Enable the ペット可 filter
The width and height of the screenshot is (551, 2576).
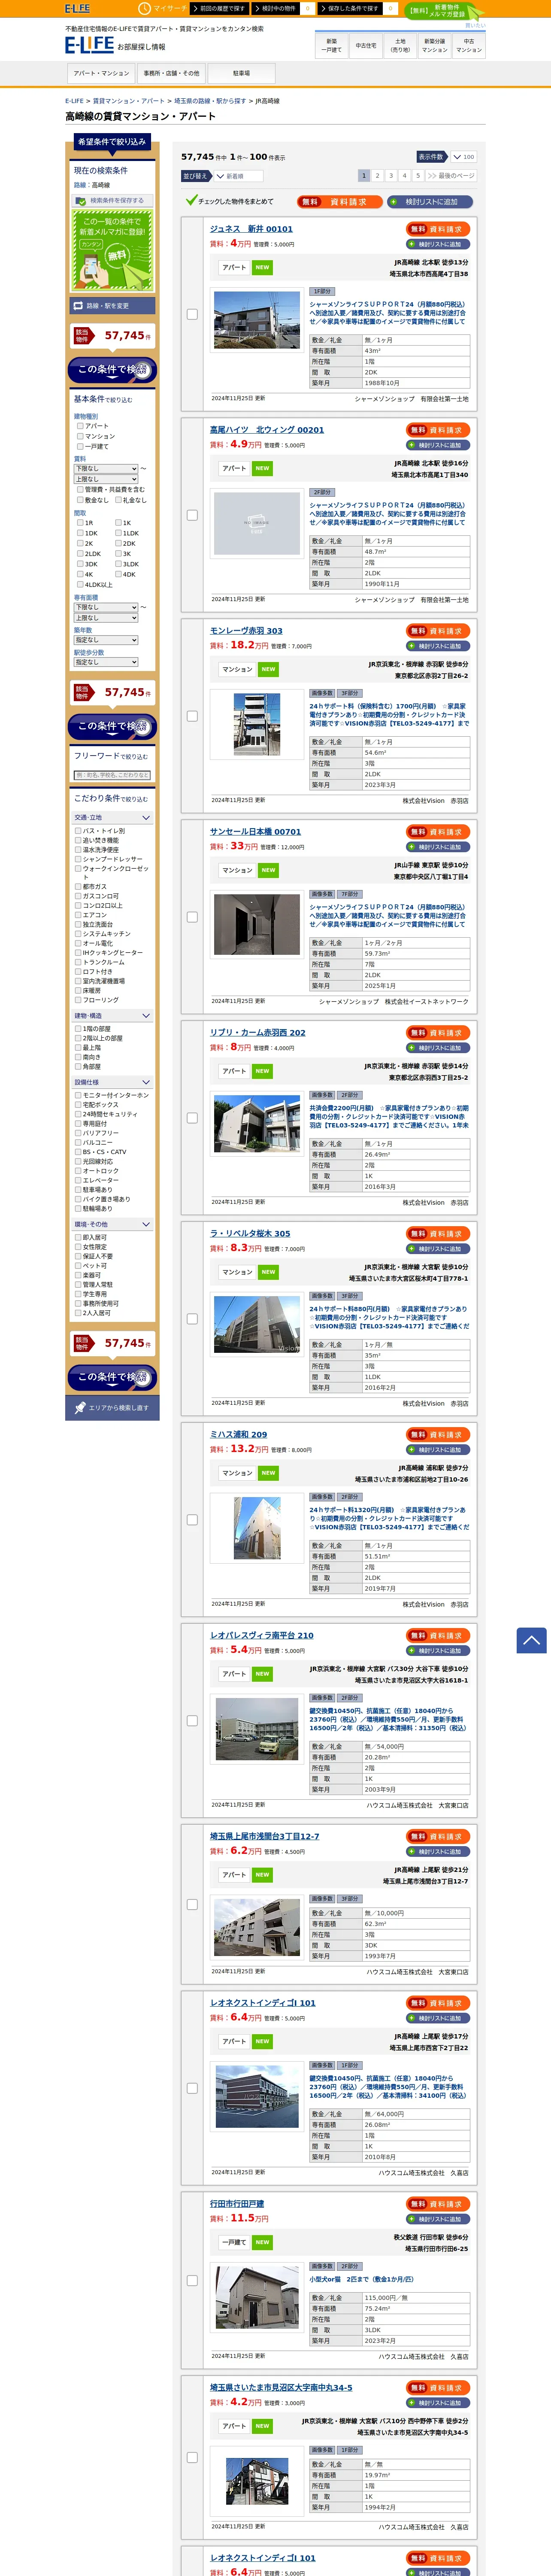[78, 1266]
